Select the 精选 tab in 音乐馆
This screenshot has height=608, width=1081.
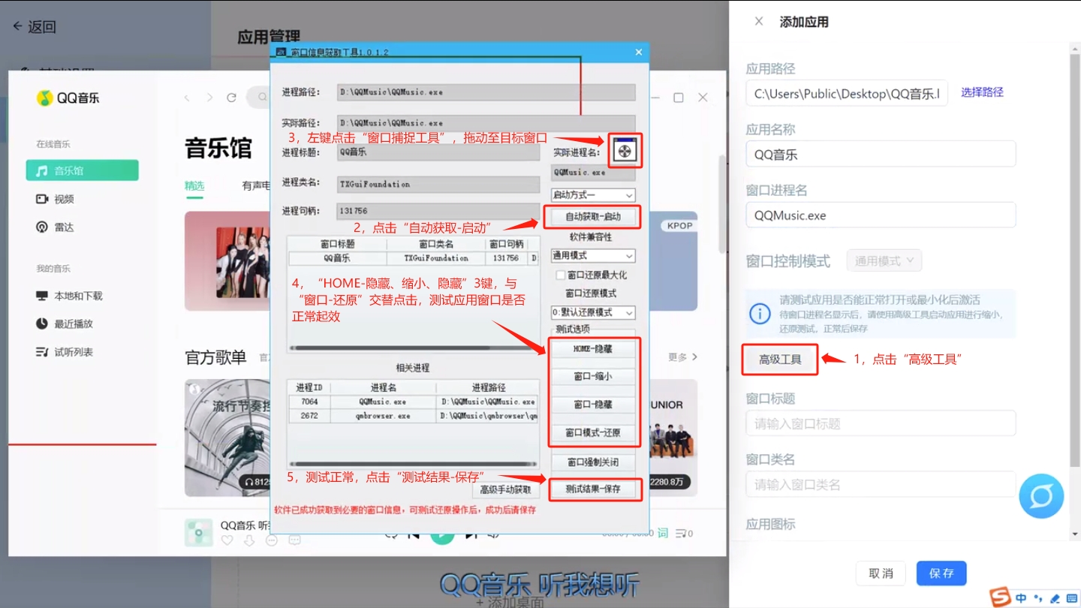point(194,185)
